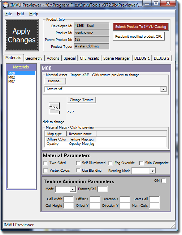Select material M02 in the list
Screen dimensions: 182x235
[x=21, y=77]
